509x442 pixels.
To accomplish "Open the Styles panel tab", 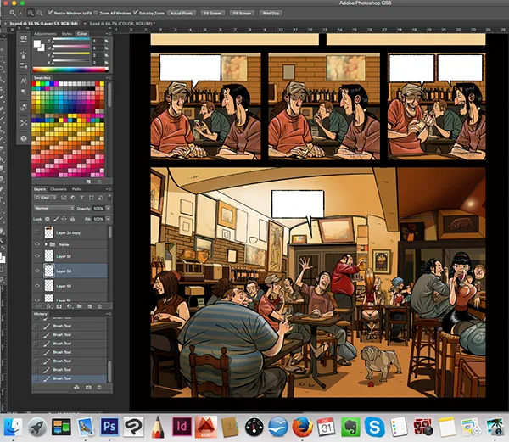I will pyautogui.click(x=67, y=34).
